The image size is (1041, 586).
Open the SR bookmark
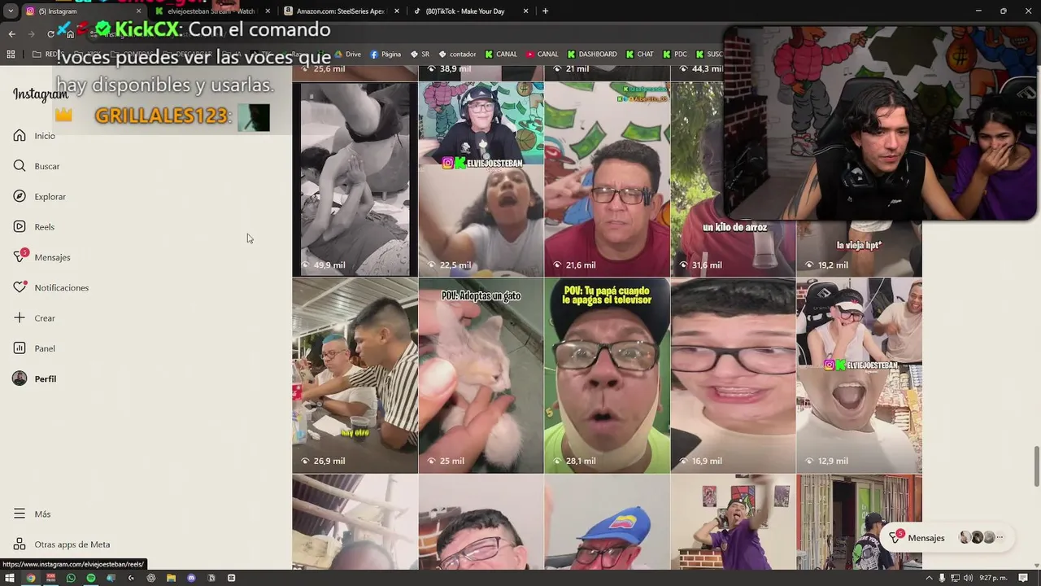coord(420,55)
